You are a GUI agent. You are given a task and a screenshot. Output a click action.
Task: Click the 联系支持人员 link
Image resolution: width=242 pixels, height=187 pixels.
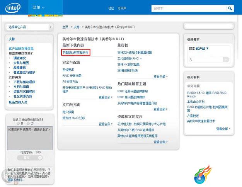18,102
